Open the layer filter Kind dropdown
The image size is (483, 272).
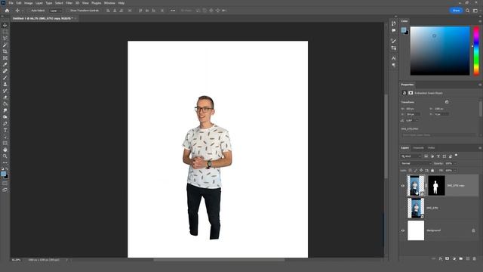click(x=411, y=156)
